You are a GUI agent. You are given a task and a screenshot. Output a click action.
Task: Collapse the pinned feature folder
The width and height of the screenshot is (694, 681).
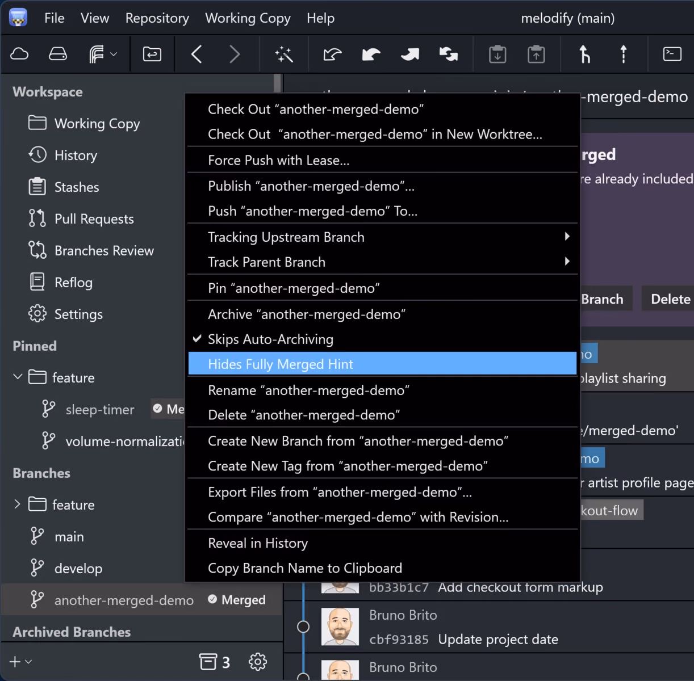(x=18, y=377)
